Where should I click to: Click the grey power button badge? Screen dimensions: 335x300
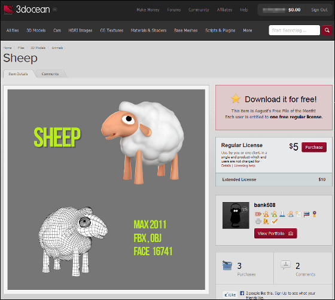coord(258,221)
